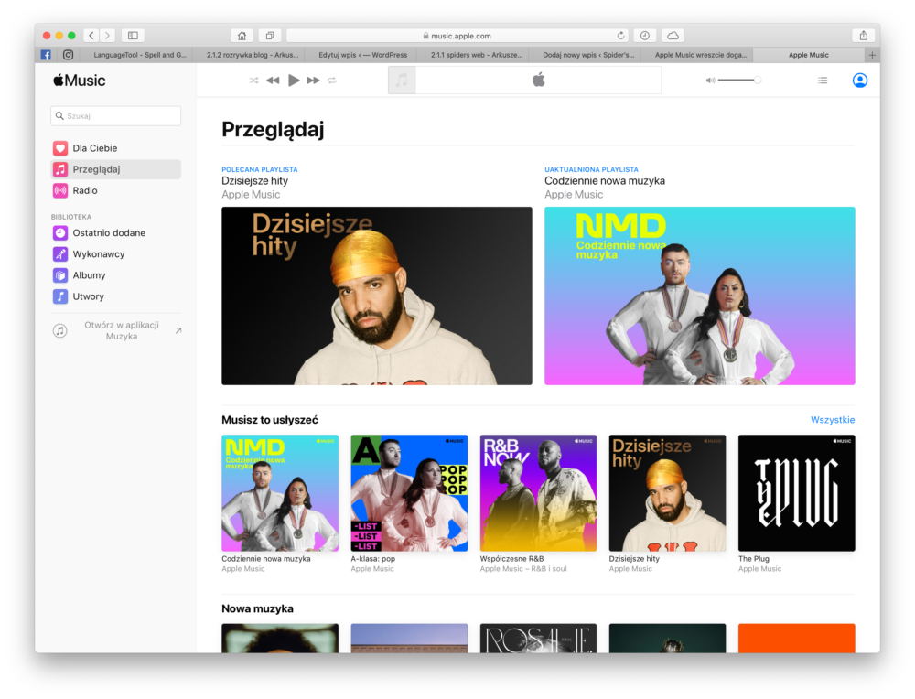This screenshot has width=915, height=699.
Task: Start playback with play button
Action: click(294, 80)
